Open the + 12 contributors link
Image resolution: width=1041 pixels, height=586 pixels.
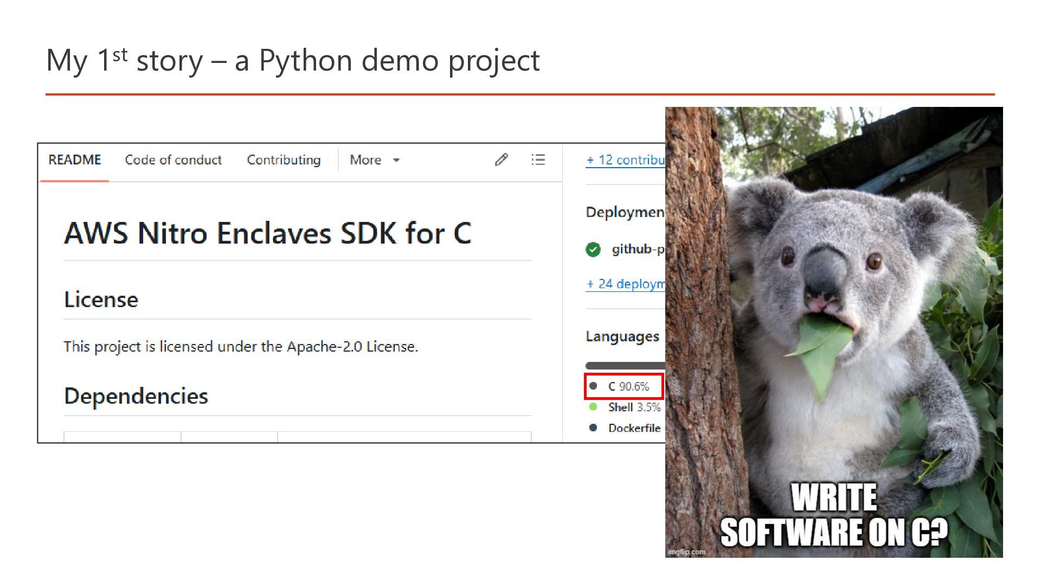(x=625, y=160)
